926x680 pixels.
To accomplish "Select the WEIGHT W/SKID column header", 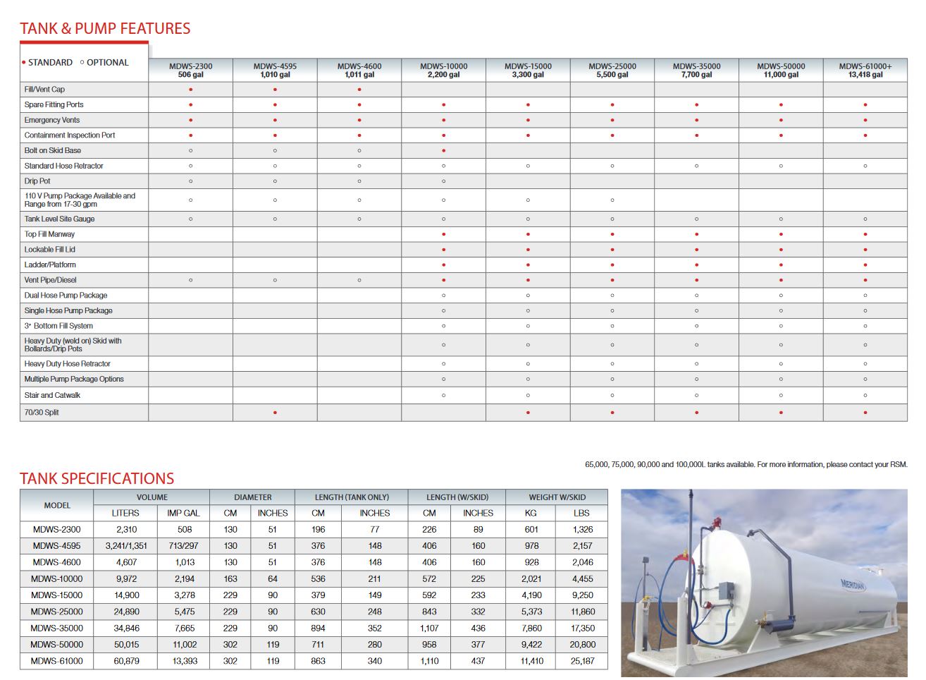I will pos(557,497).
